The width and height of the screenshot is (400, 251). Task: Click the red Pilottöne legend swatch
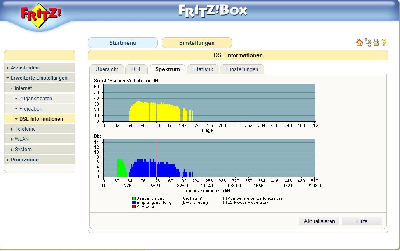(133, 207)
